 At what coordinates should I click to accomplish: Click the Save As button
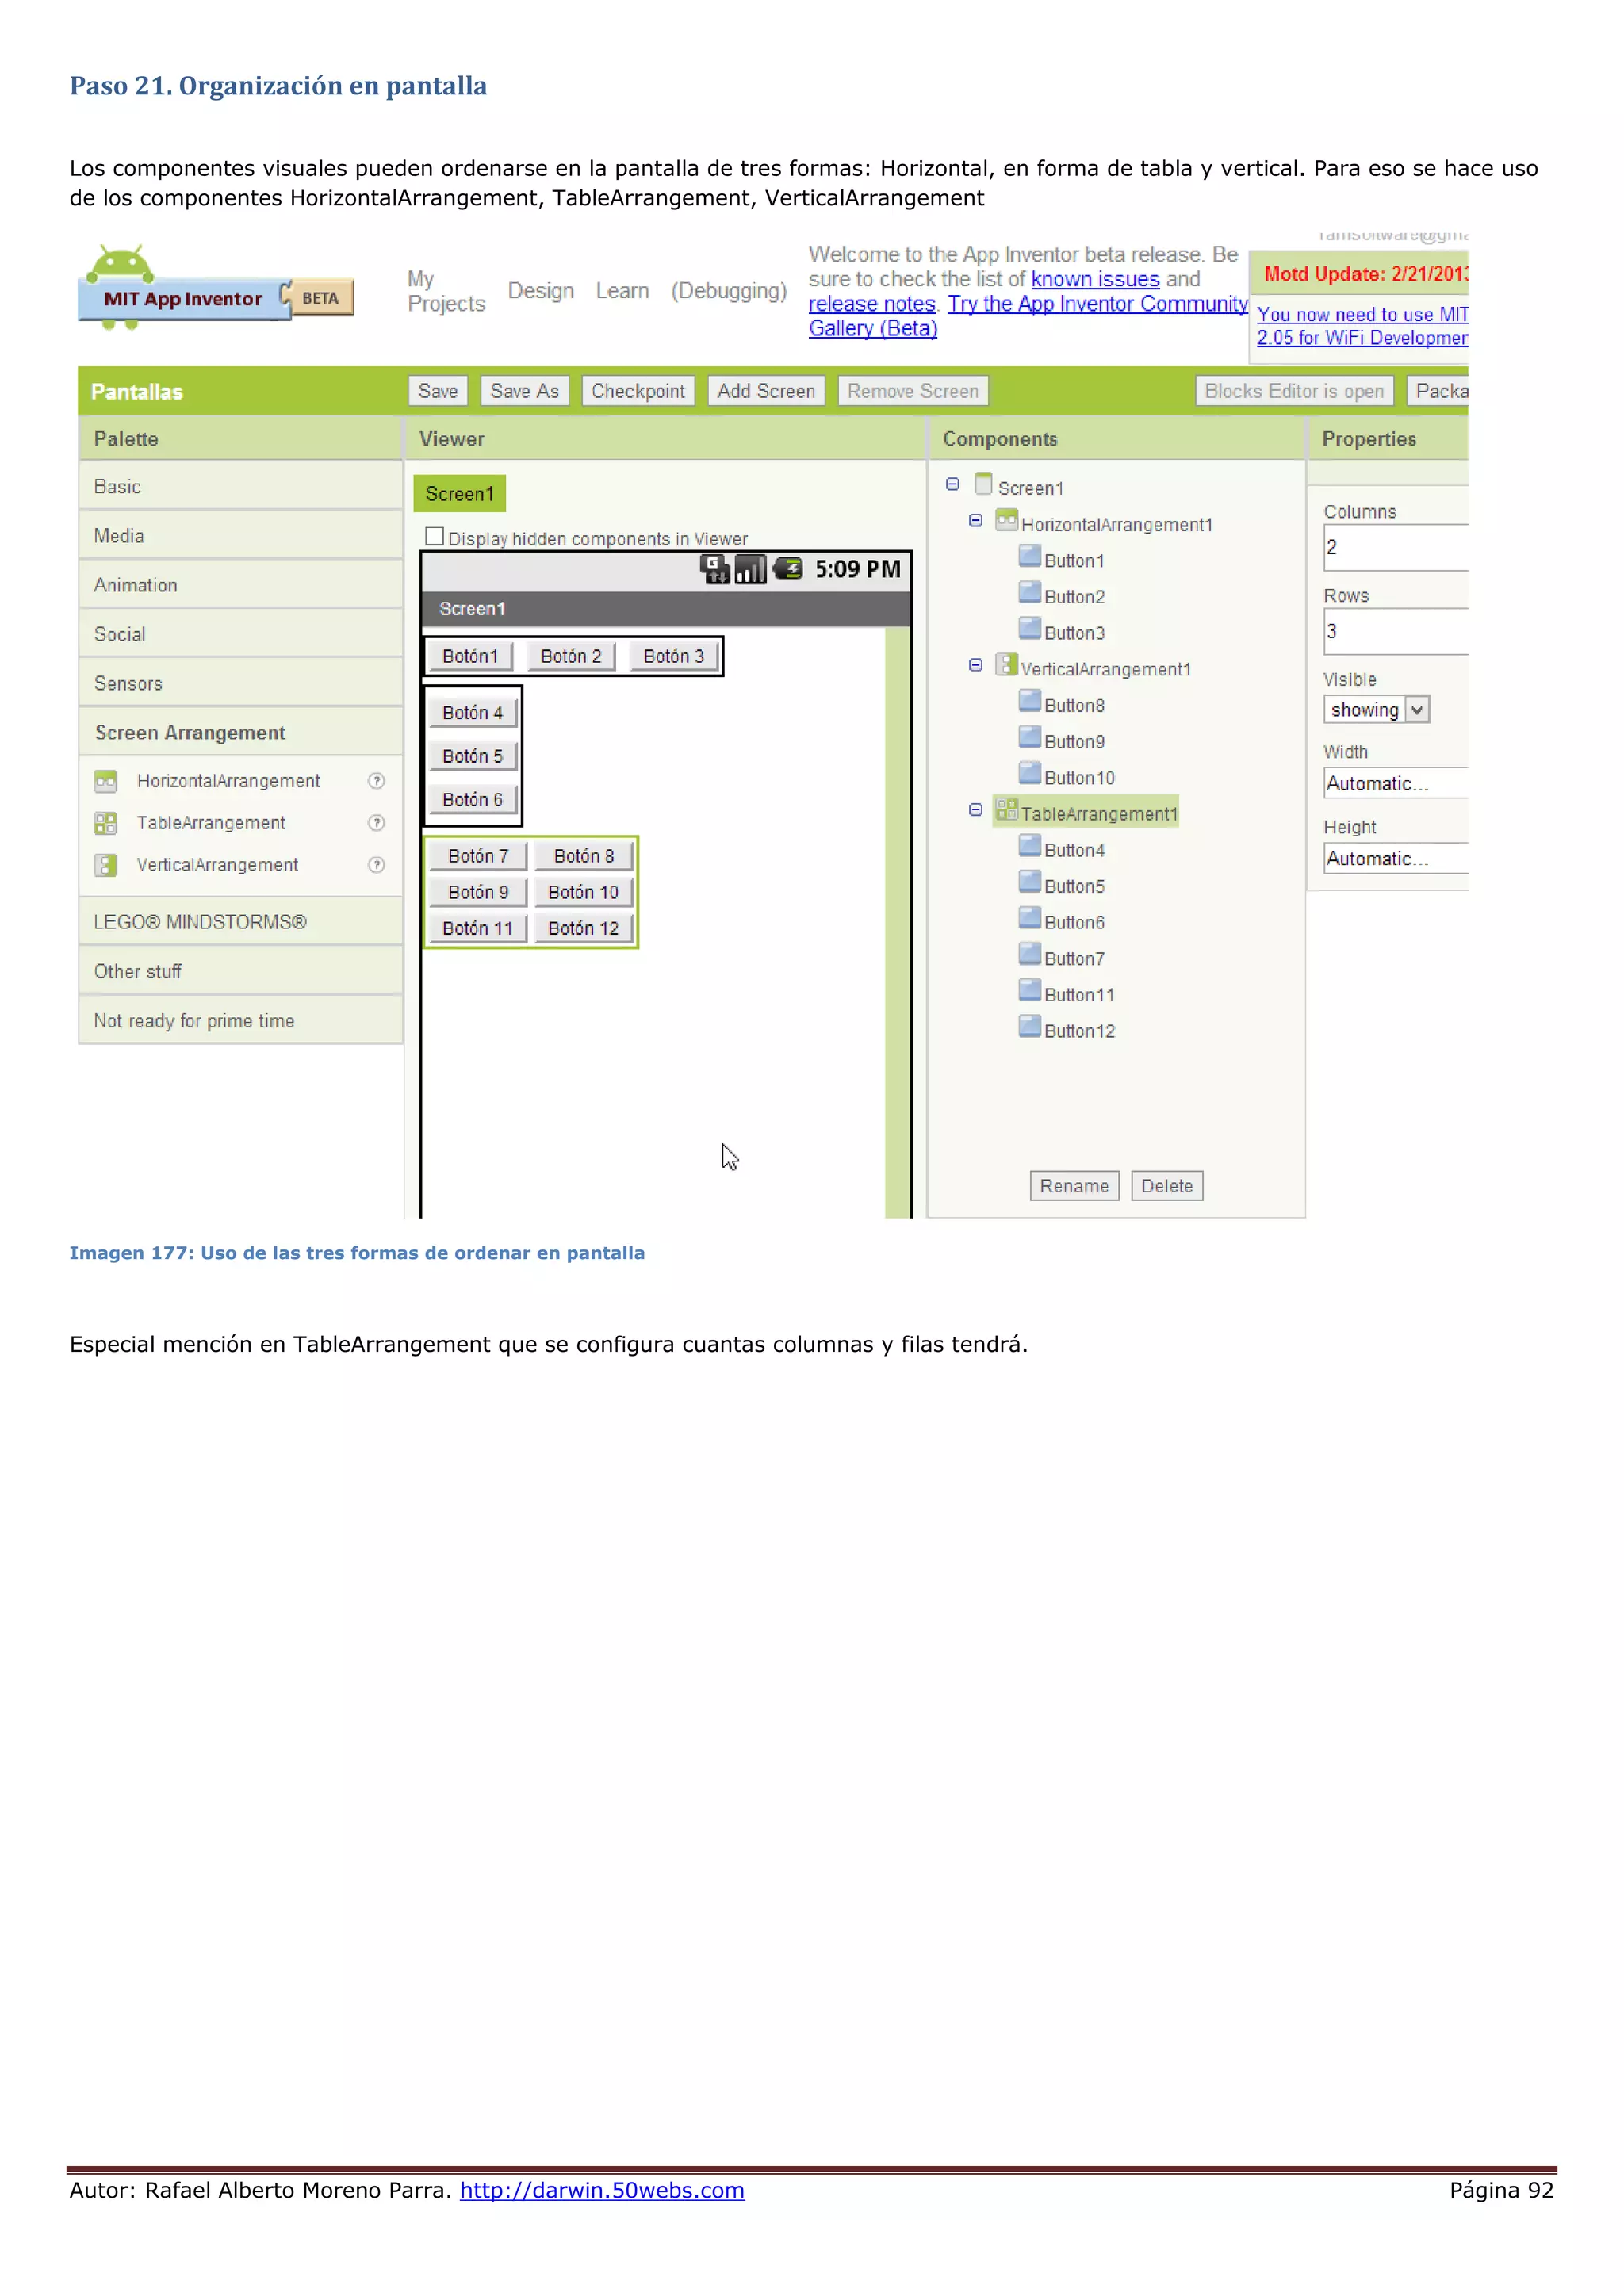click(524, 391)
